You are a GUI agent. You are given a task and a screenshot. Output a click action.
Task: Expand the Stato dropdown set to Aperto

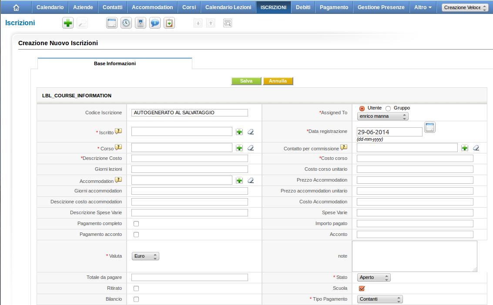(x=374, y=278)
